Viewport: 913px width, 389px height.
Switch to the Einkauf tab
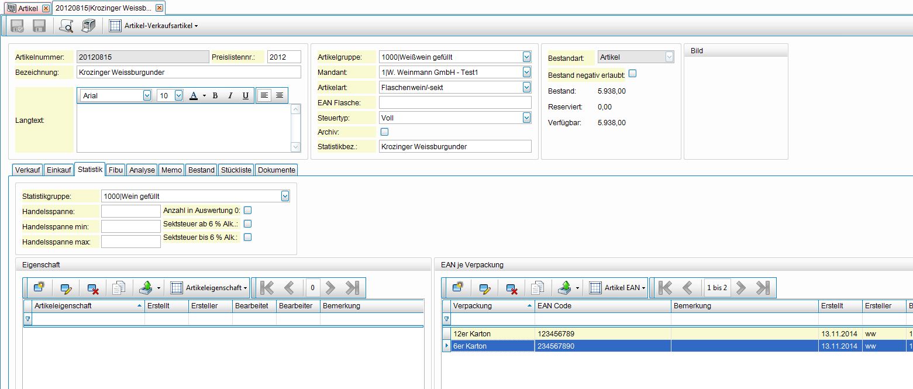[x=59, y=170]
